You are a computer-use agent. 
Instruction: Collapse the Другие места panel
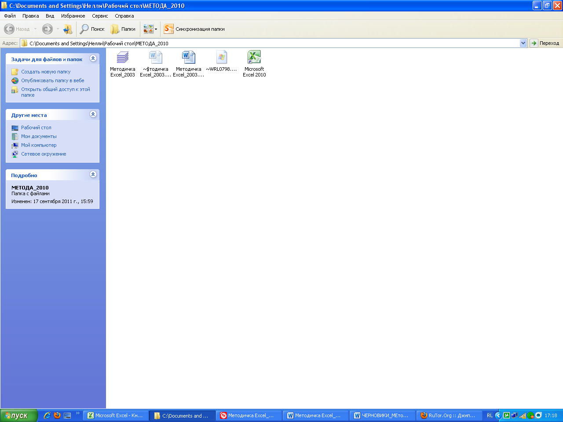[x=93, y=114]
